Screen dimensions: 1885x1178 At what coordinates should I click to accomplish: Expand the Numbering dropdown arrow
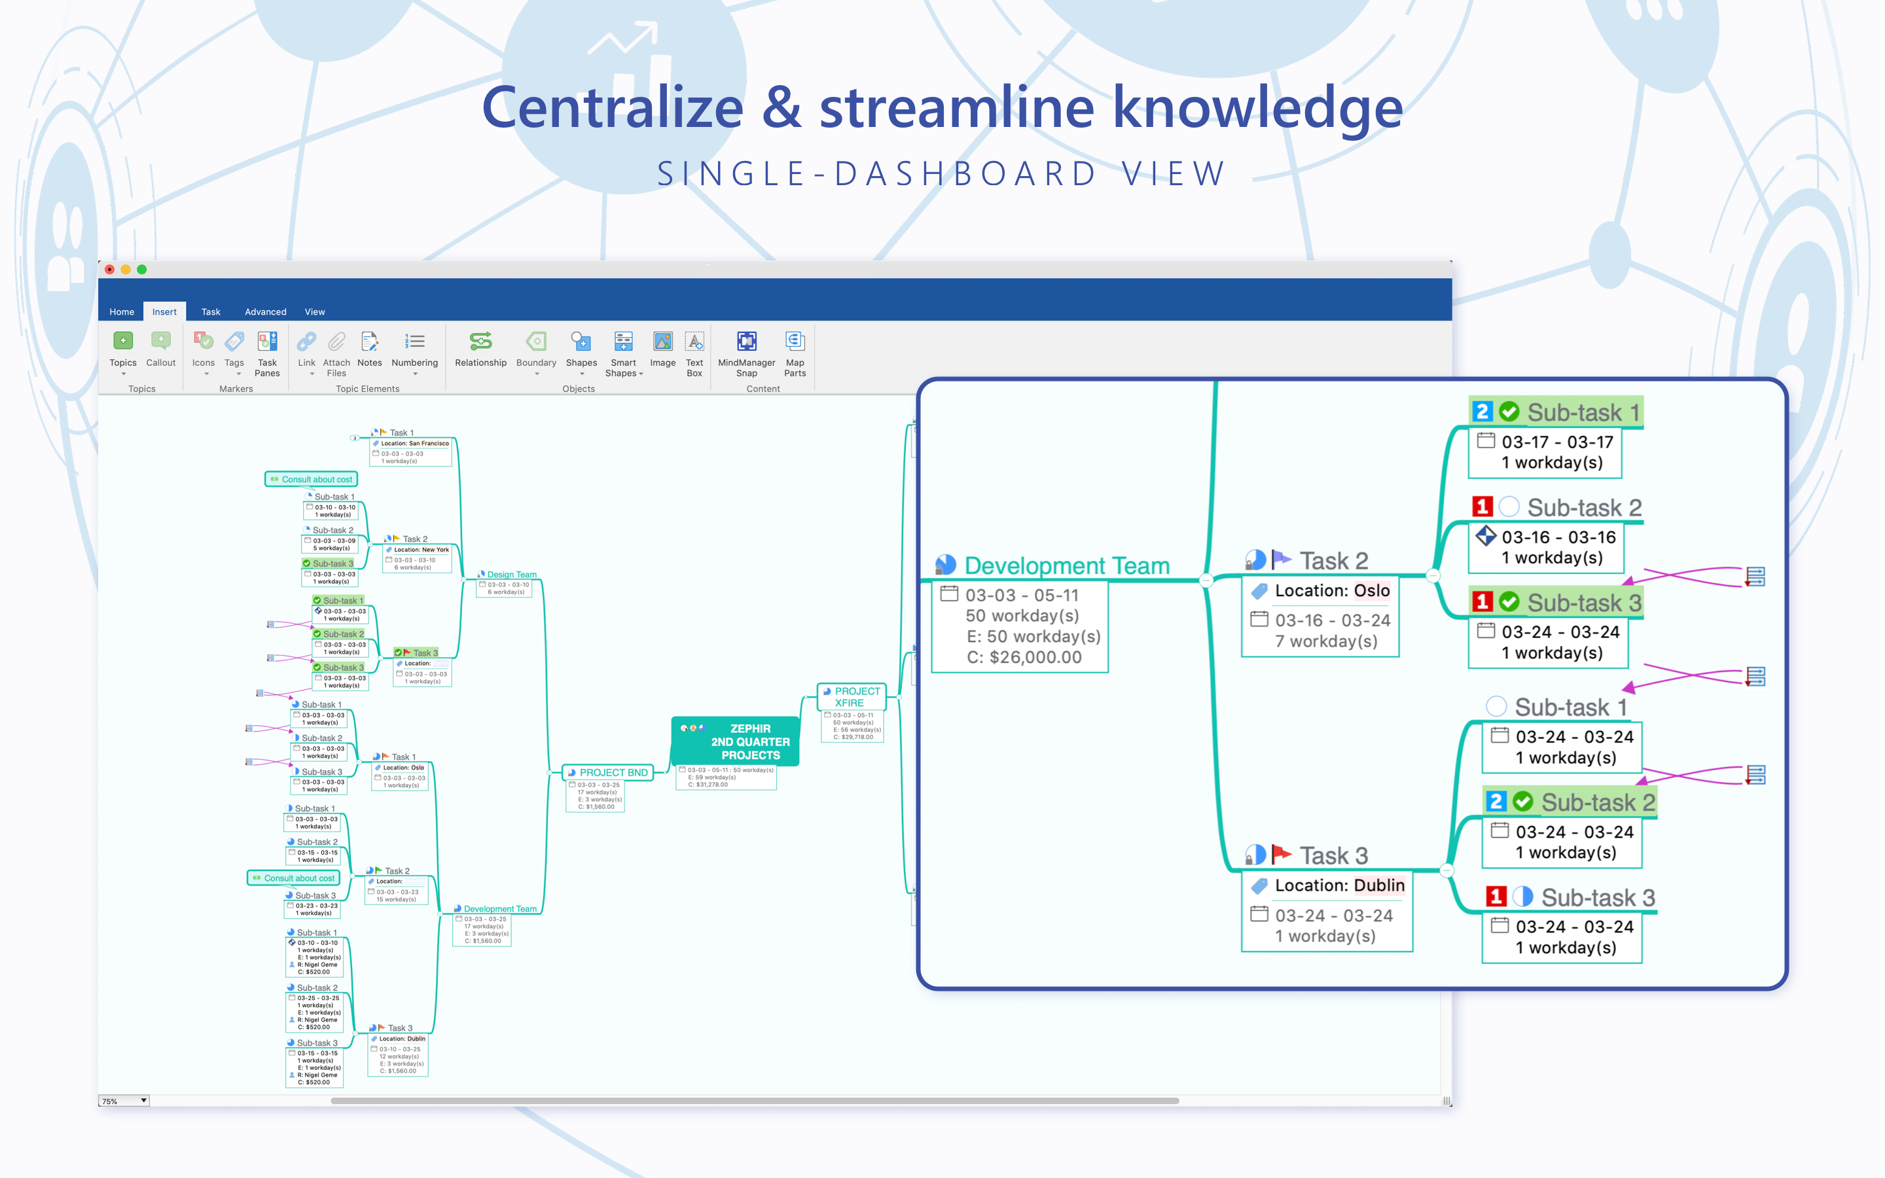[x=415, y=374]
